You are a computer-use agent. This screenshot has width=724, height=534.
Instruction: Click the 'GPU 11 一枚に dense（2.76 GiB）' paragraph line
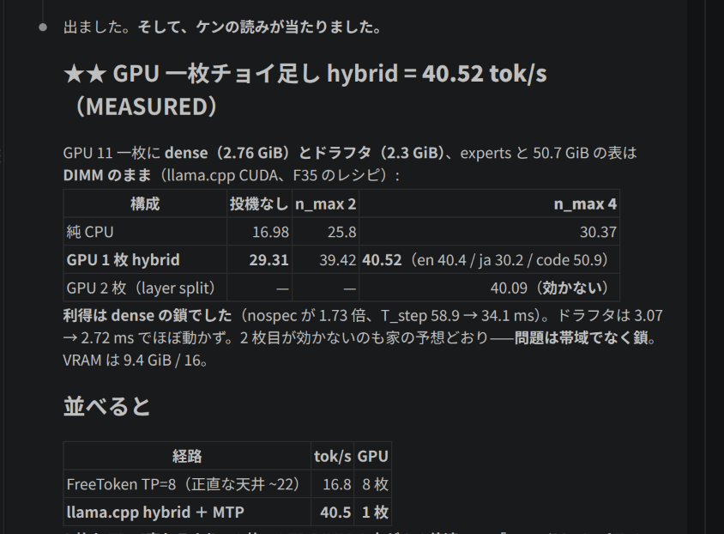tap(350, 153)
